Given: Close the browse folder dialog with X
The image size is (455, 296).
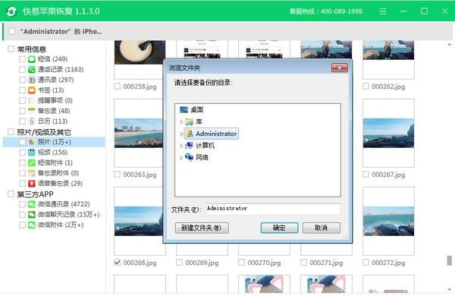Looking at the screenshot, I should click(339, 68).
